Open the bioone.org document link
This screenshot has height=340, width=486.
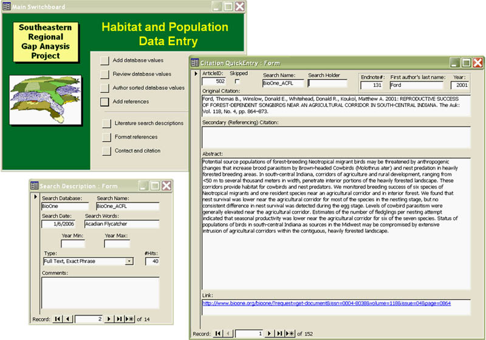326,303
